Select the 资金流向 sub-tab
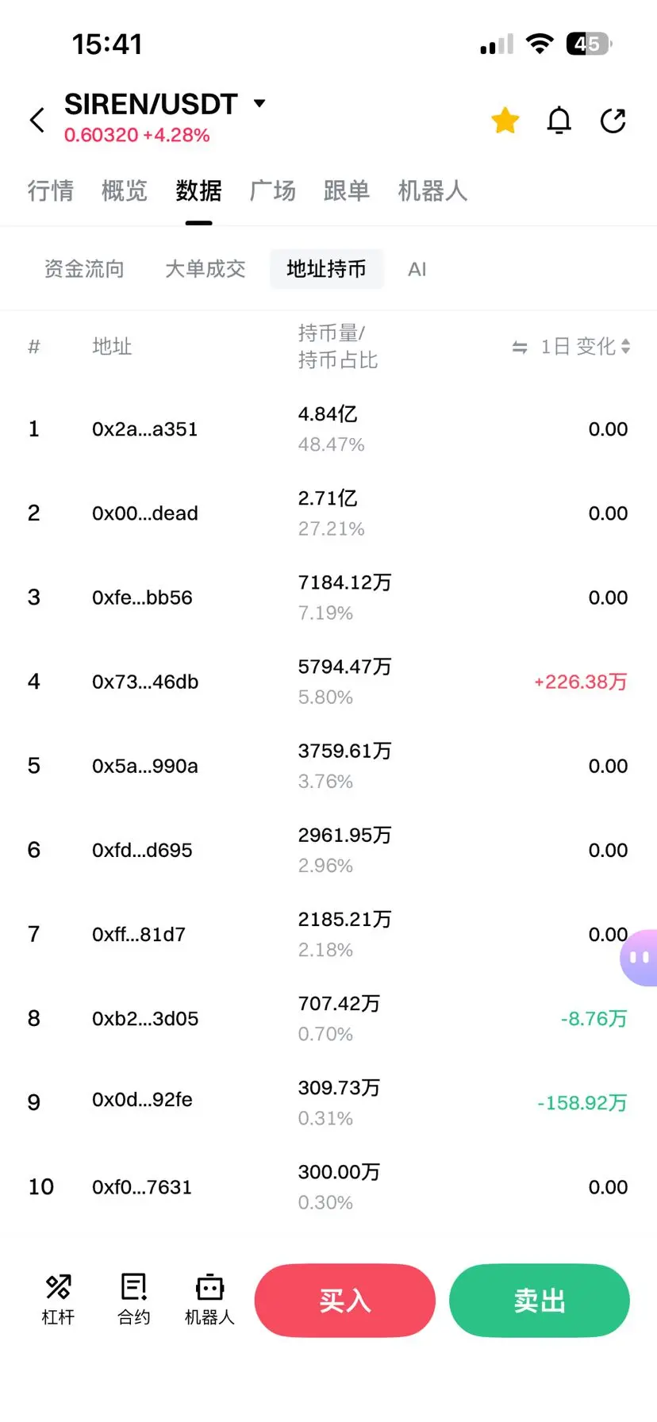Viewport: 657px width, 1422px height. [x=84, y=269]
